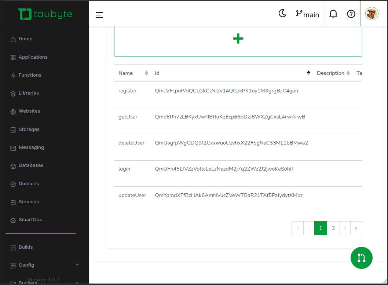388x285 pixels.
Task: Toggle the sidebar hamburger menu
Action: click(99, 15)
